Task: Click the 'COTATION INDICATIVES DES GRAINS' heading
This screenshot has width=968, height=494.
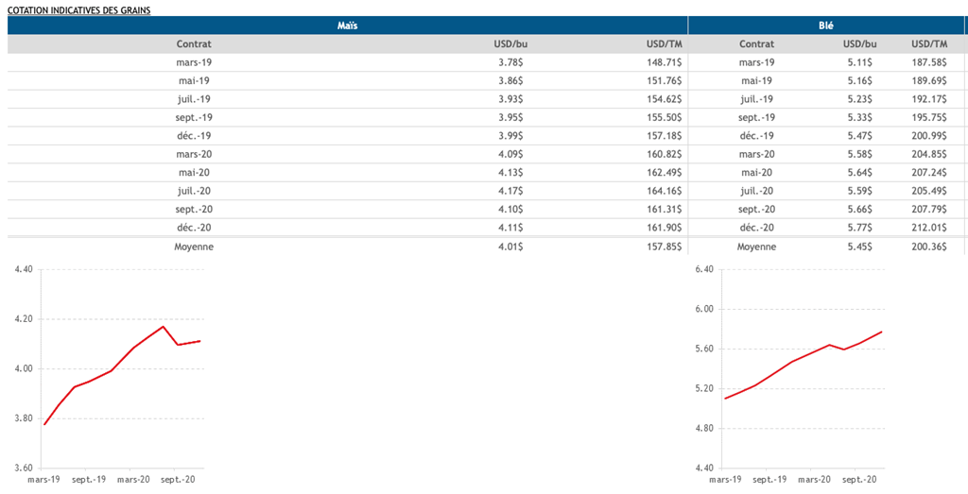Action: (78, 9)
